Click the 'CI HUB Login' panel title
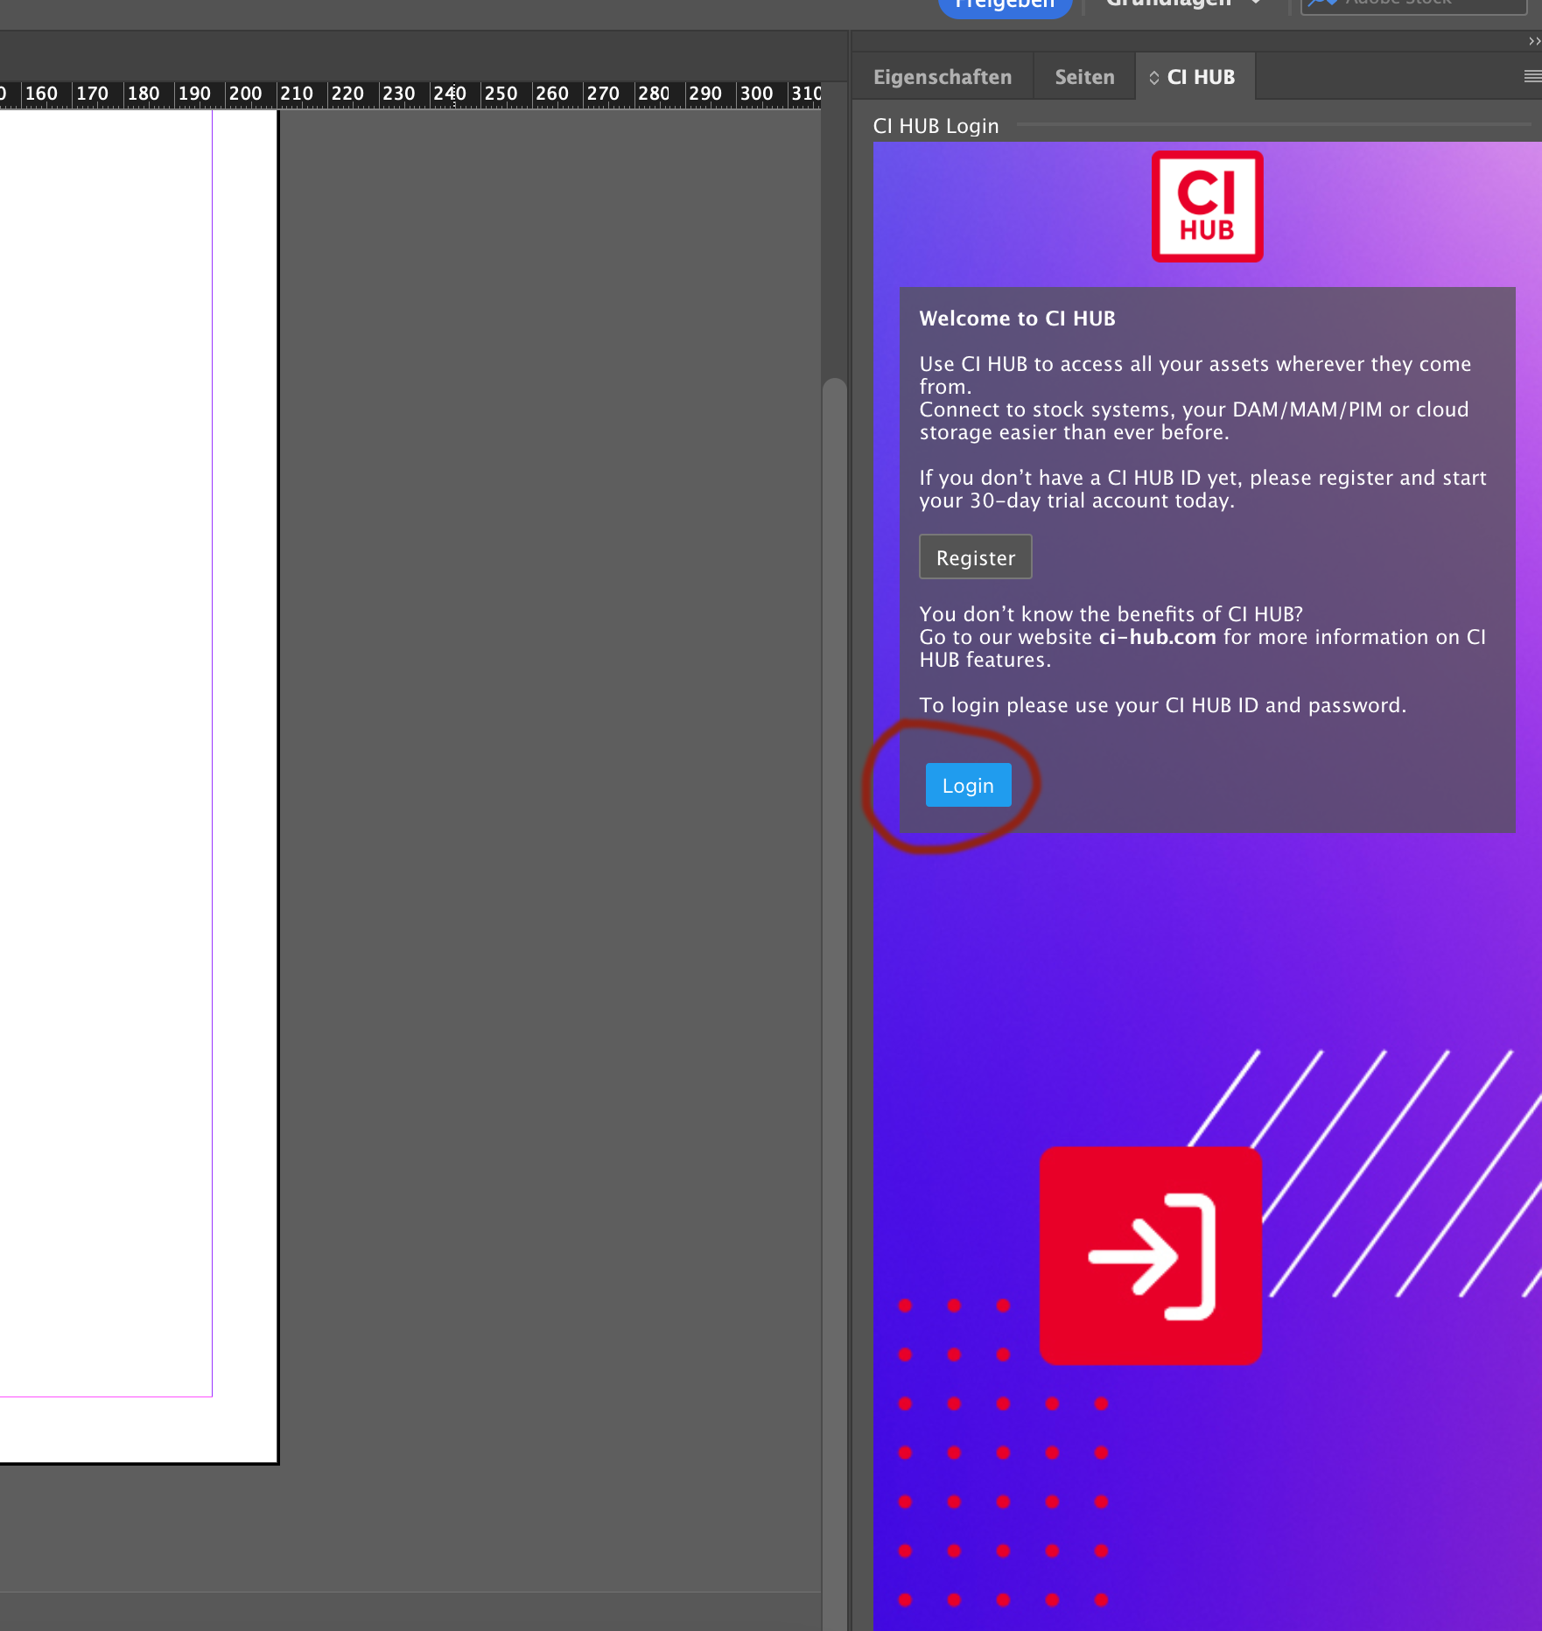 click(x=936, y=126)
